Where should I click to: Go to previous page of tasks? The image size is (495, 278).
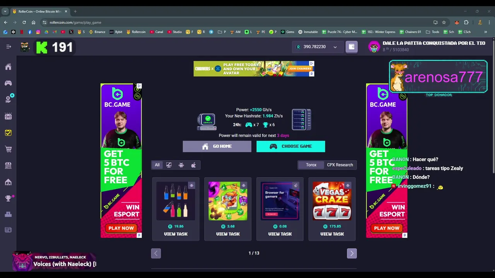(x=156, y=253)
